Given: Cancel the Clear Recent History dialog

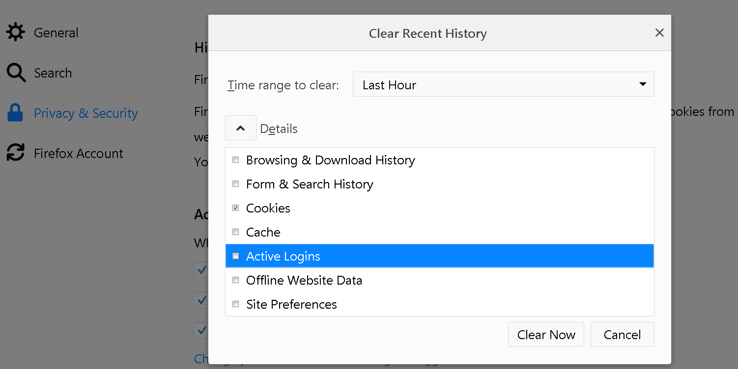Looking at the screenshot, I should point(622,335).
